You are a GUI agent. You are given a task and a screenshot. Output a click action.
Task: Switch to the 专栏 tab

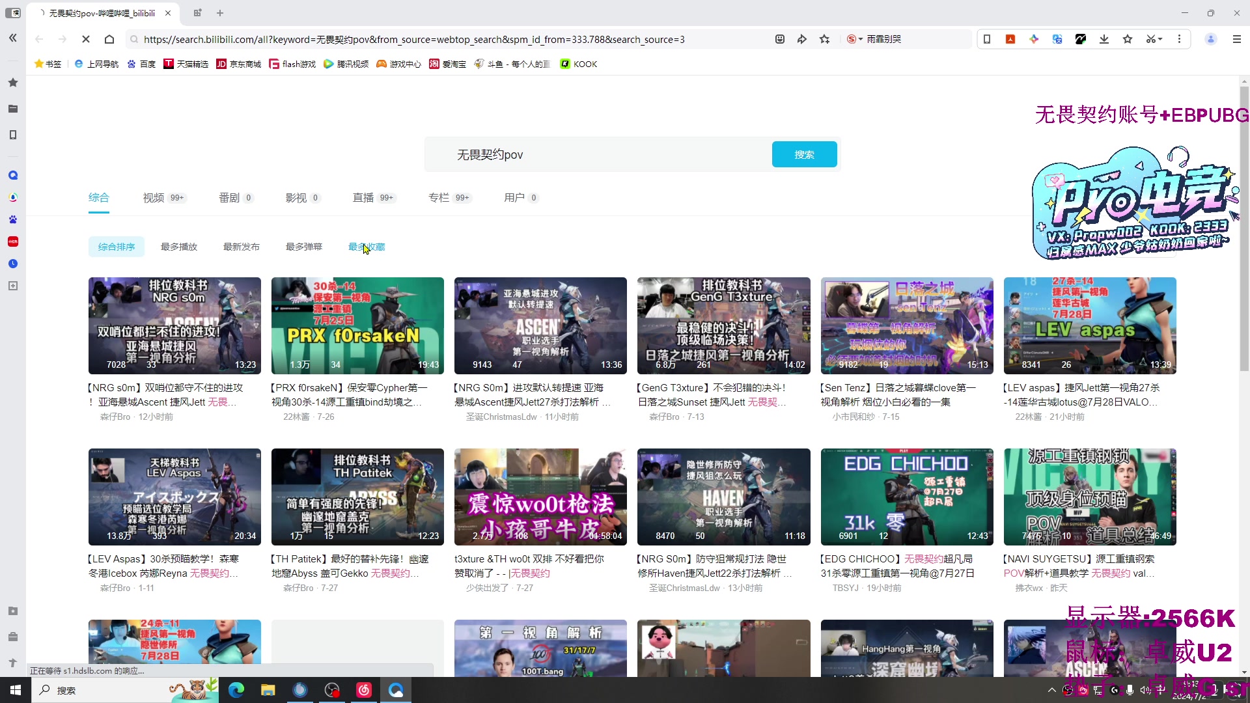point(450,197)
